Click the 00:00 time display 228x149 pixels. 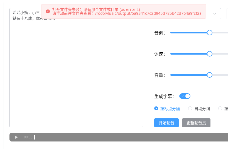pyautogui.click(x=28, y=137)
